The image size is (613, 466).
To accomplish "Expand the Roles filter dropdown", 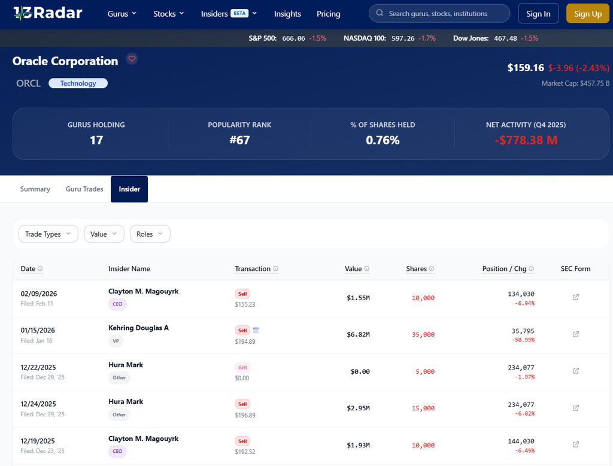I will pyautogui.click(x=150, y=234).
